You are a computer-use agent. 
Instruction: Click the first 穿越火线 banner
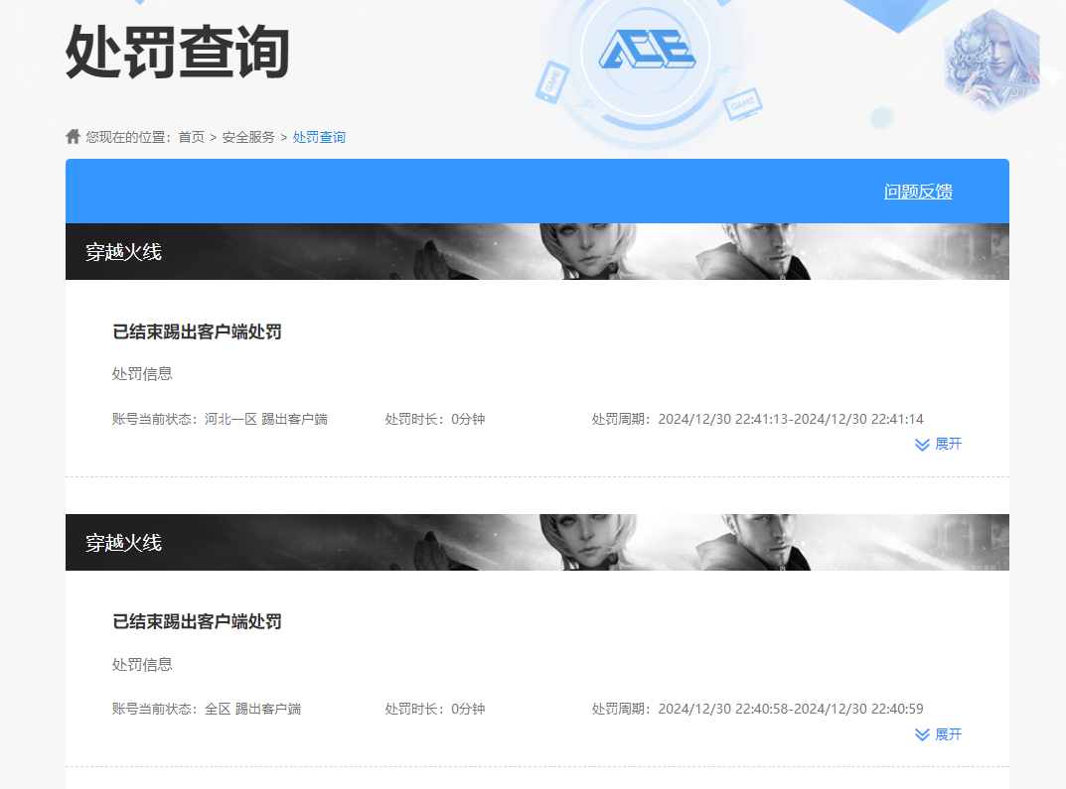click(x=537, y=251)
